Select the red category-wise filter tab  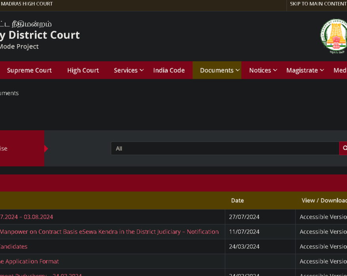(22, 148)
